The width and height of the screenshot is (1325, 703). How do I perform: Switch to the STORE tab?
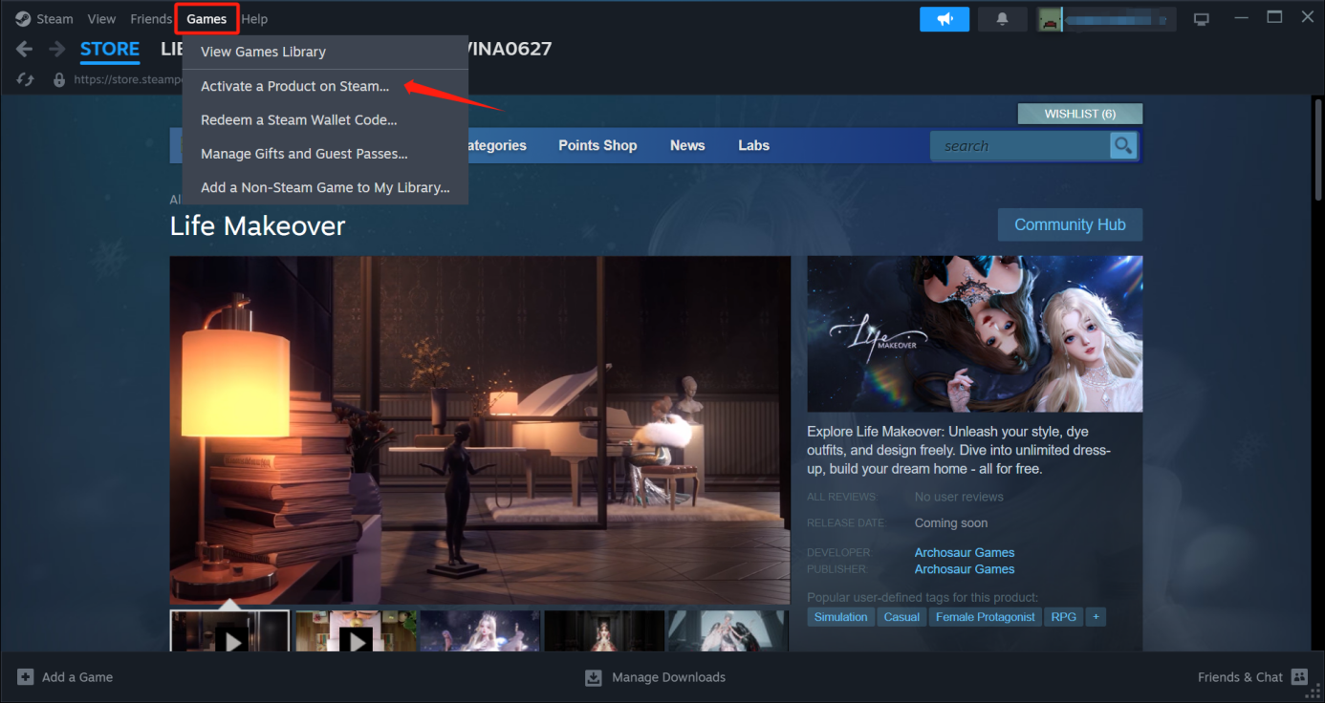[x=110, y=49]
